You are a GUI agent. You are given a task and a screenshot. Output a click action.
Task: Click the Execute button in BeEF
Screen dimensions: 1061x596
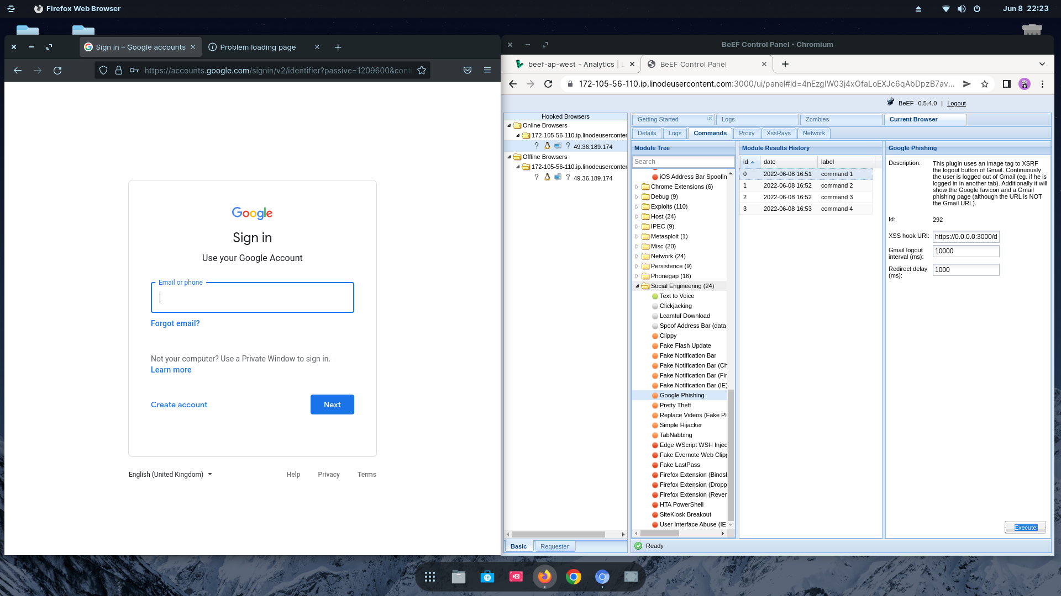(1025, 527)
